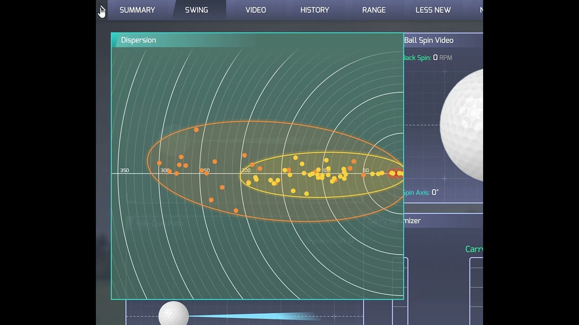Open the RANGE tab
Screen dimensions: 579x325
pyautogui.click(x=374, y=10)
